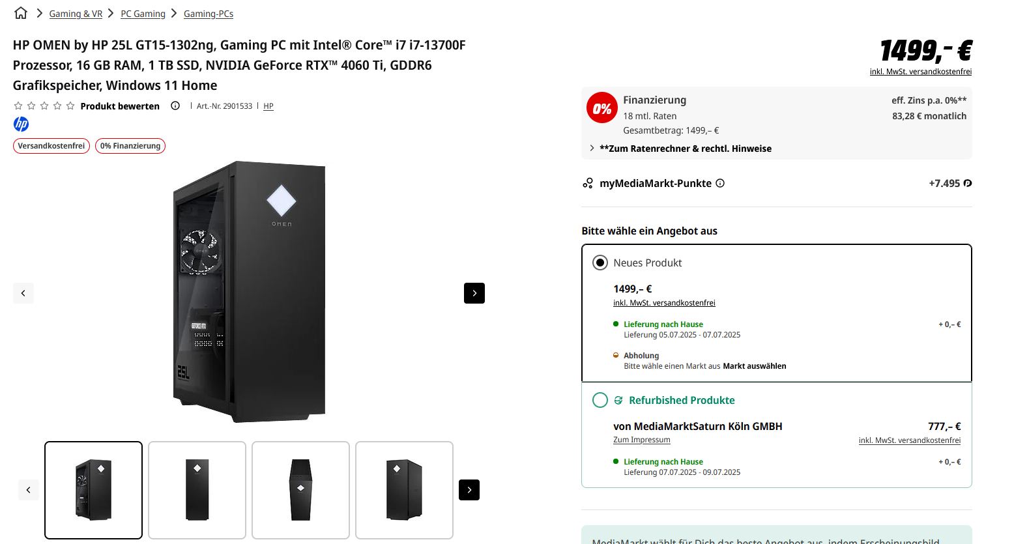The height and width of the screenshot is (544, 1014).
Task: Go to PC Gaming breadcrumb
Action: coord(143,14)
